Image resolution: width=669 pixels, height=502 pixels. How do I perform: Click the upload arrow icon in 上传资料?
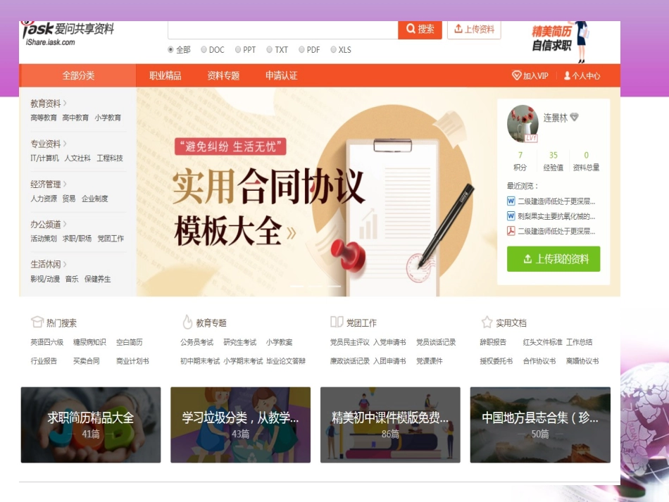click(x=458, y=29)
